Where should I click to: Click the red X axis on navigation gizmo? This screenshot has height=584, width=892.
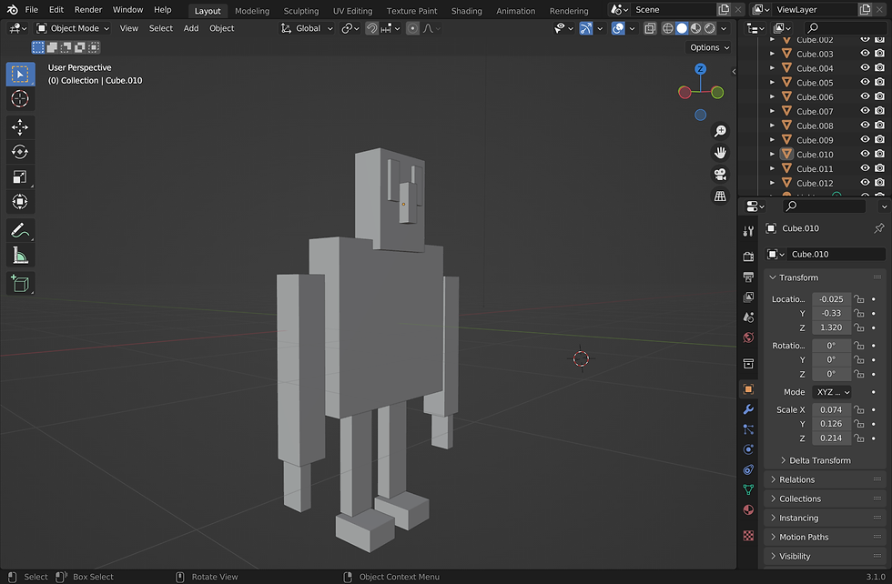tap(684, 92)
